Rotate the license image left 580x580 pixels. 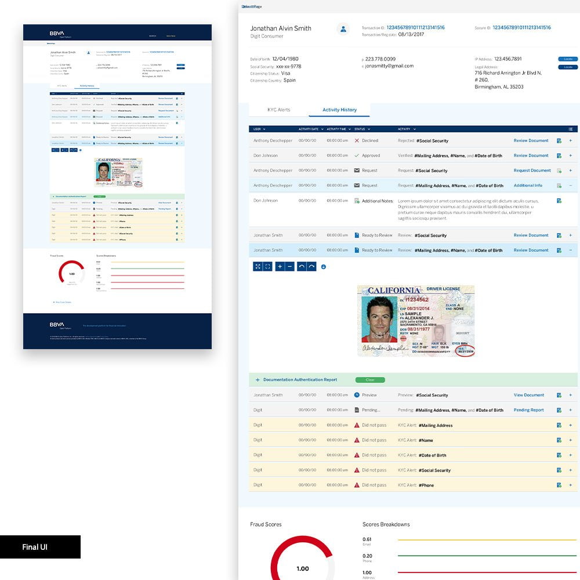302,267
